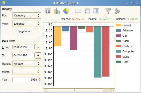Select the bar chart view icon
This screenshot has width=141, height=93.
coord(57,11)
